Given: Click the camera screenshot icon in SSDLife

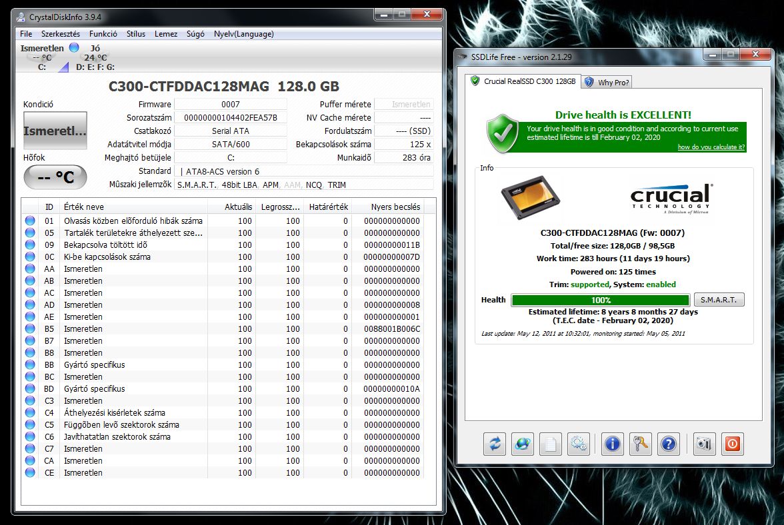Looking at the screenshot, I should click(704, 444).
